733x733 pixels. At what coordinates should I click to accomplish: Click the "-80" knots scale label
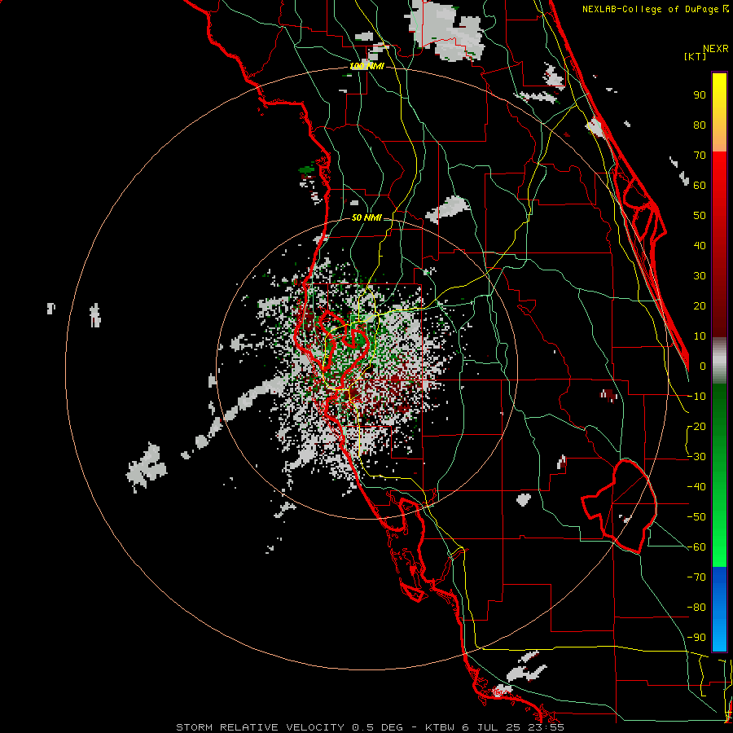point(696,608)
